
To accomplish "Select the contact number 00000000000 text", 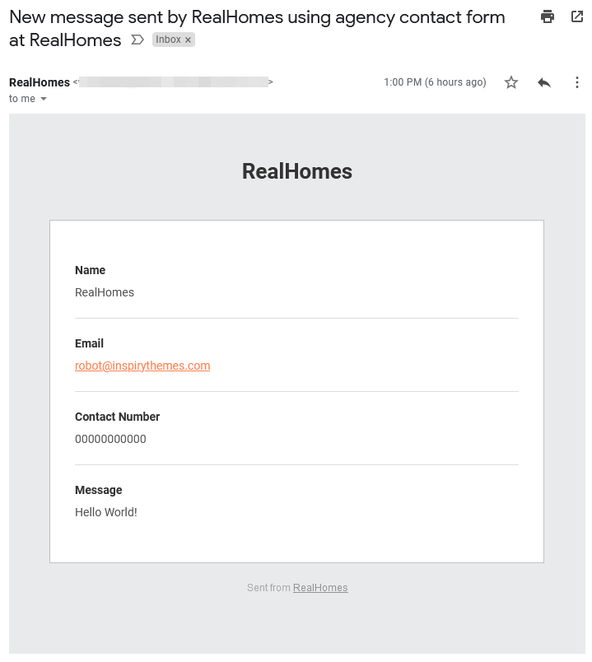I will 110,439.
